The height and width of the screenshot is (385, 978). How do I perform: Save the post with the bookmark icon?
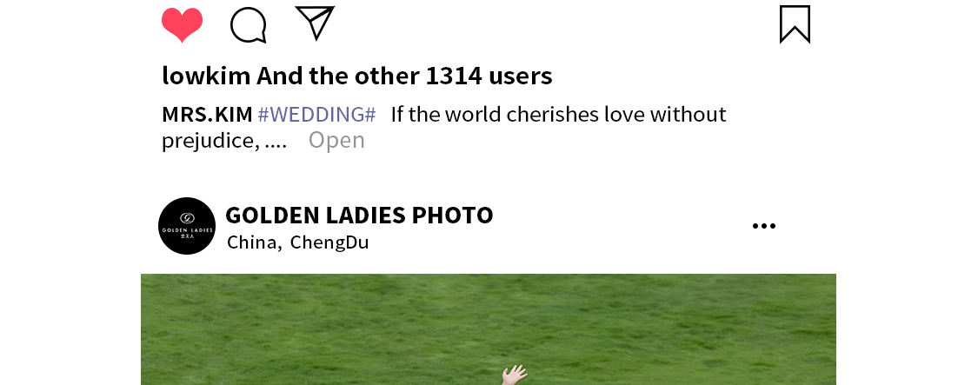(x=795, y=24)
